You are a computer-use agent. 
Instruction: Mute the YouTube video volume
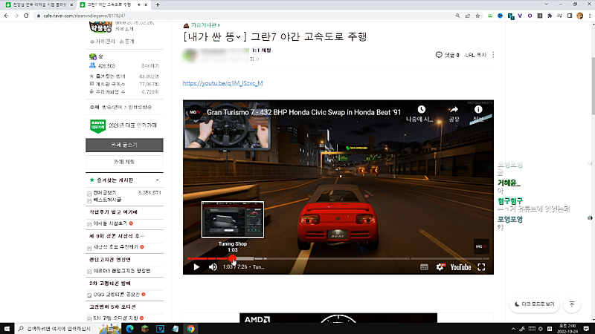[x=213, y=266]
